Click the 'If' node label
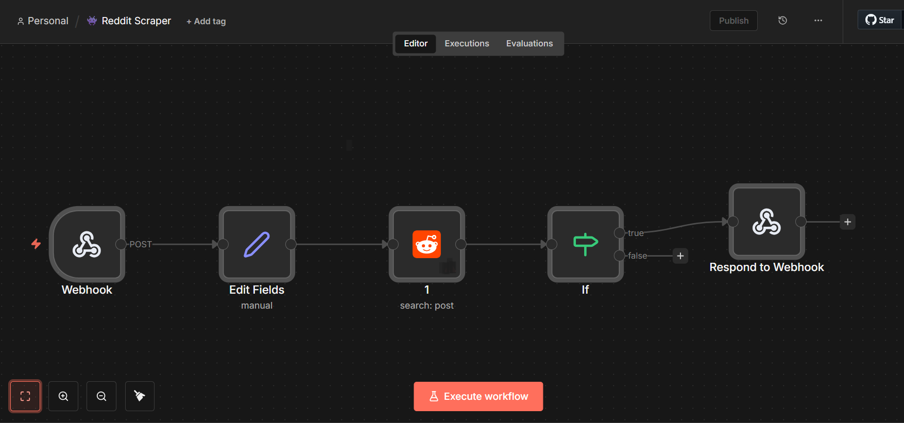904x423 pixels. (x=586, y=290)
